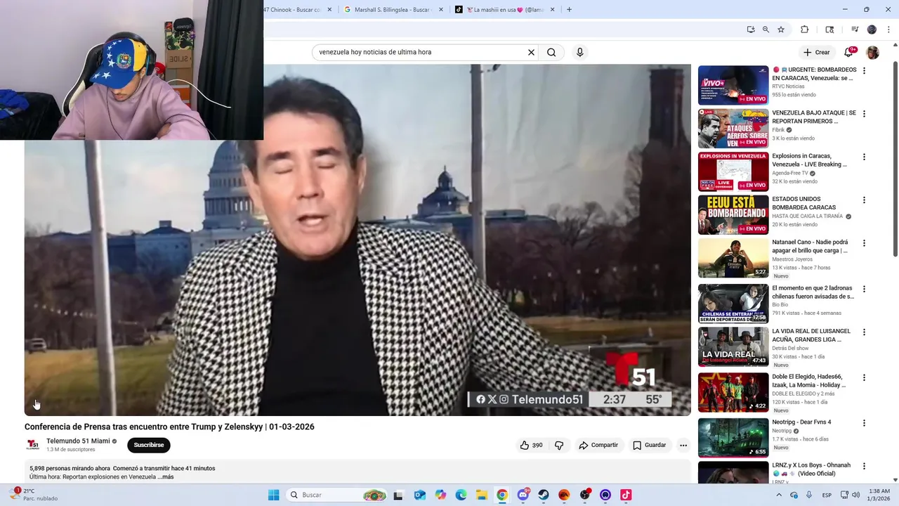Open TikTok app from the taskbar
This screenshot has width=899, height=506.
626,495
